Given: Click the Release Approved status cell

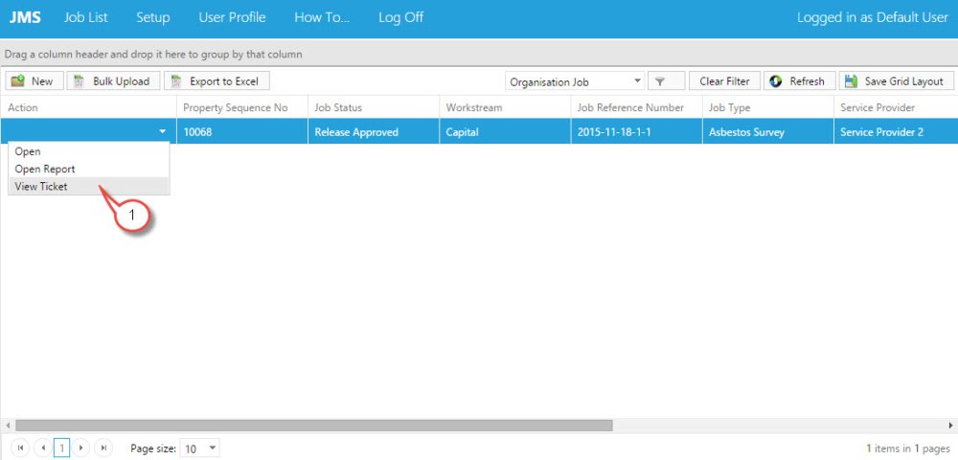Looking at the screenshot, I should point(374,131).
